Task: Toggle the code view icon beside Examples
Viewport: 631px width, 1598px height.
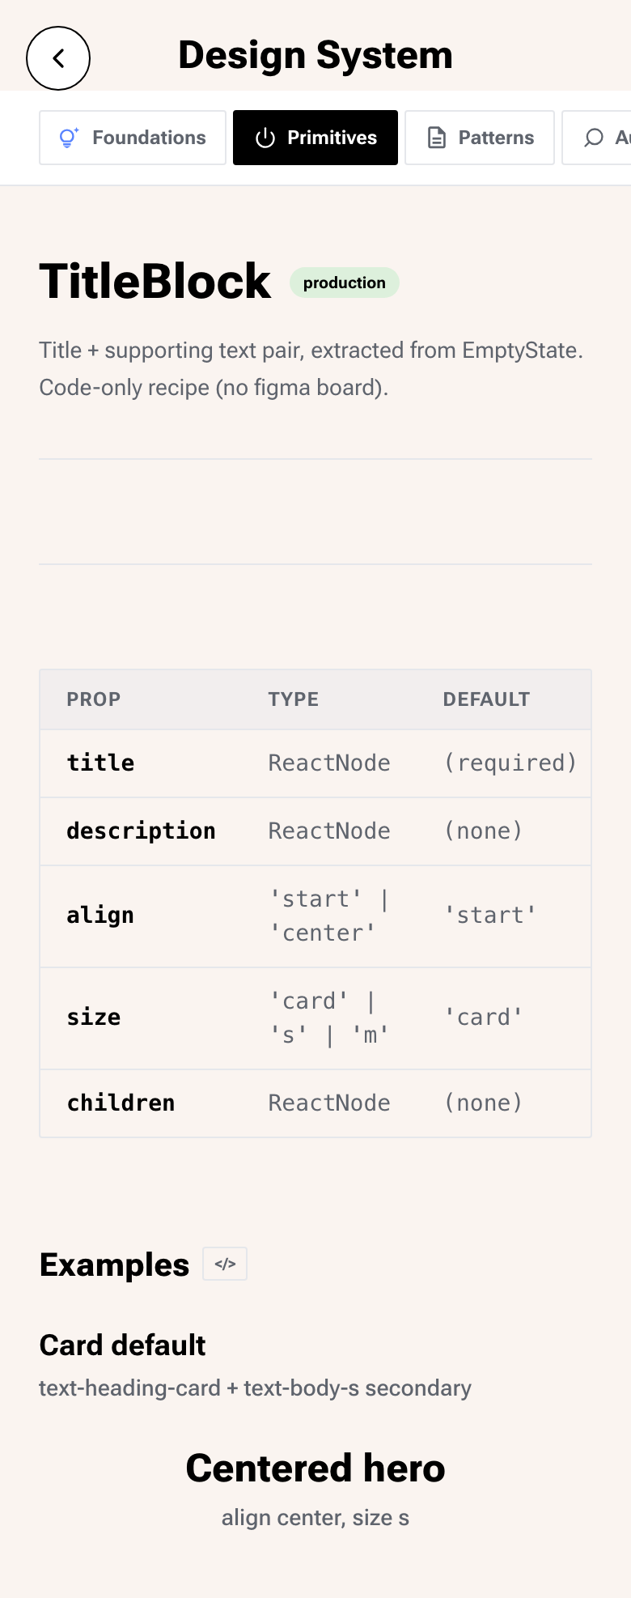Action: coord(225,1264)
